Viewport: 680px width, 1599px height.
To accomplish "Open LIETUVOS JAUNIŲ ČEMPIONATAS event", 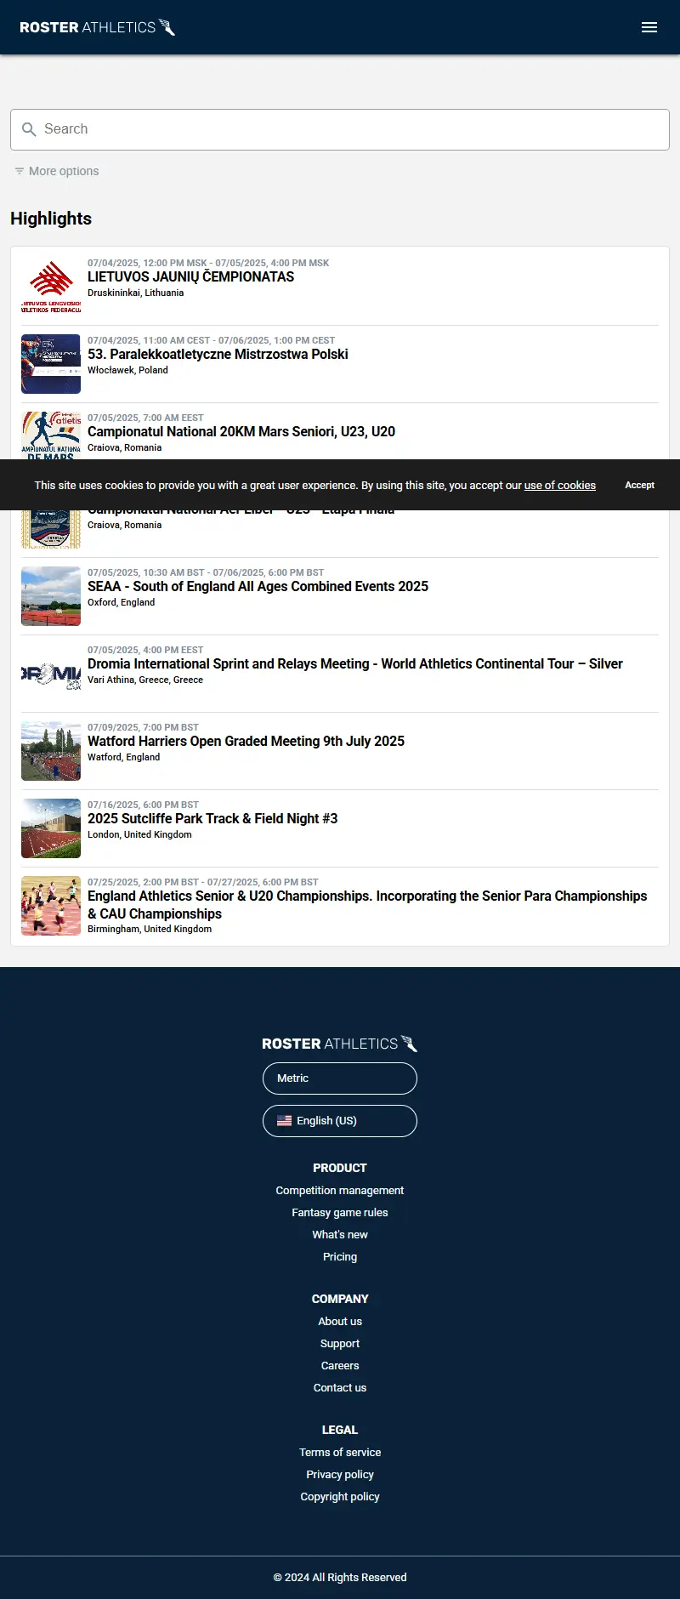I will pos(191,277).
